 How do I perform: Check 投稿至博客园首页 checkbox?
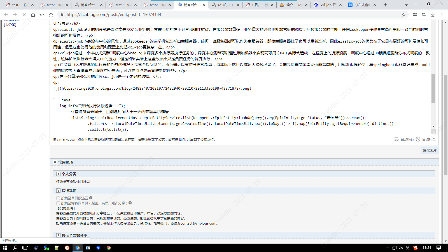pos(58,203)
